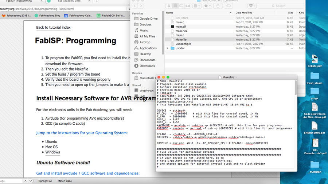The width and height of the screenshot is (328, 184).
Task: Go forward in the Finder window
Action: point(141,6)
